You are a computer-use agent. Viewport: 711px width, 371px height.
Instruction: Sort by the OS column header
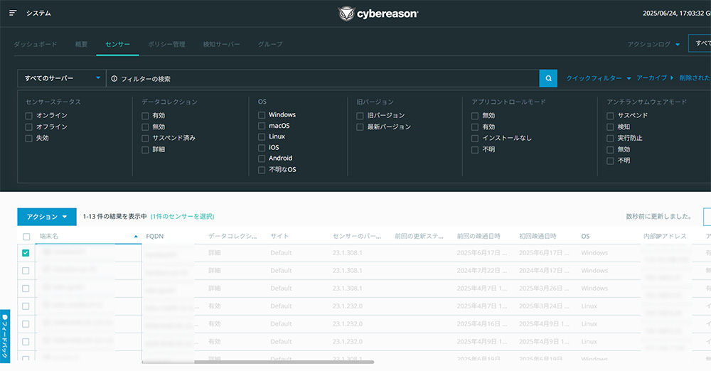click(x=585, y=236)
